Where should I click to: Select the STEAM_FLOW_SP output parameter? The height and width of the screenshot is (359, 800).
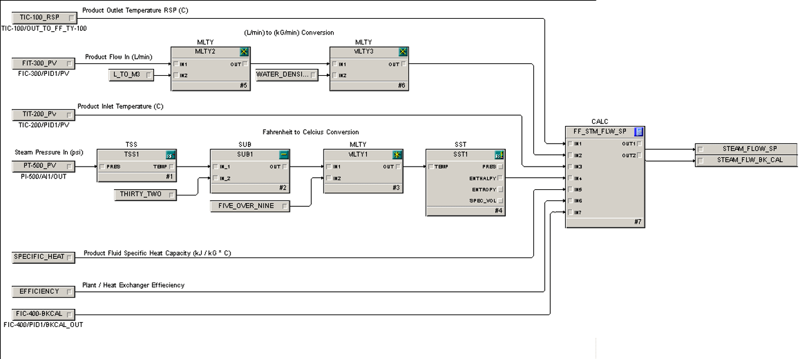click(x=746, y=149)
